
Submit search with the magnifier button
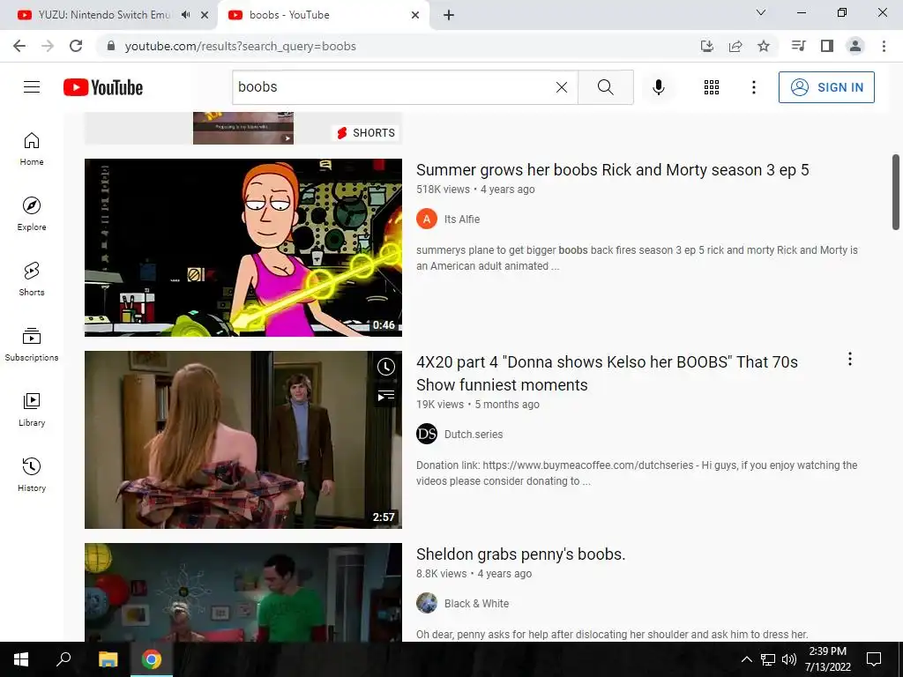(x=605, y=87)
